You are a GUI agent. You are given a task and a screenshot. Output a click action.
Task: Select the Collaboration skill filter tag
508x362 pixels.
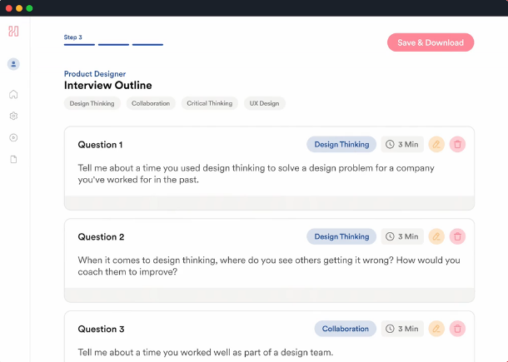(x=151, y=103)
